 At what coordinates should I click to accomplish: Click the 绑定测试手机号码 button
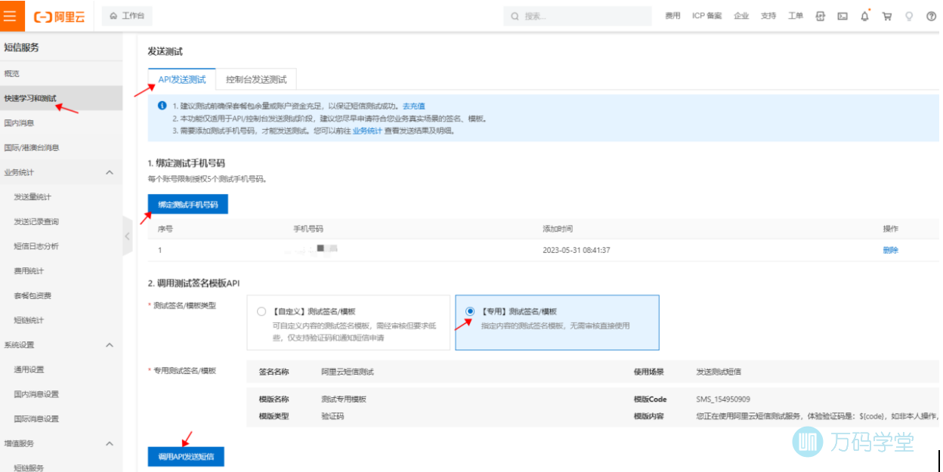[187, 205]
